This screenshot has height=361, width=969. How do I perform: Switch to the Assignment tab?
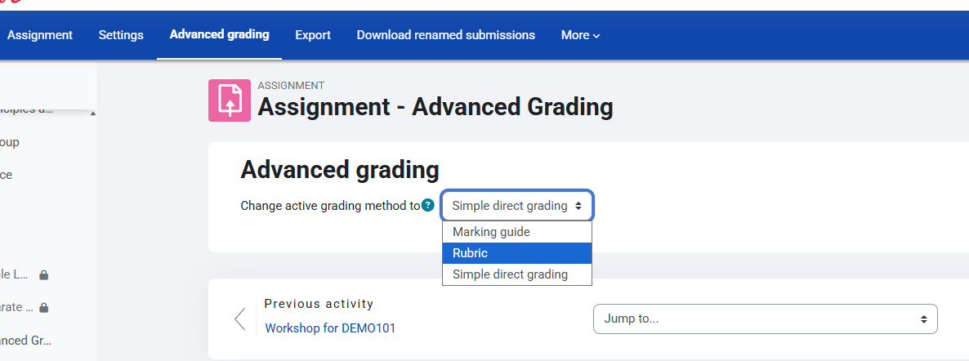pos(40,35)
